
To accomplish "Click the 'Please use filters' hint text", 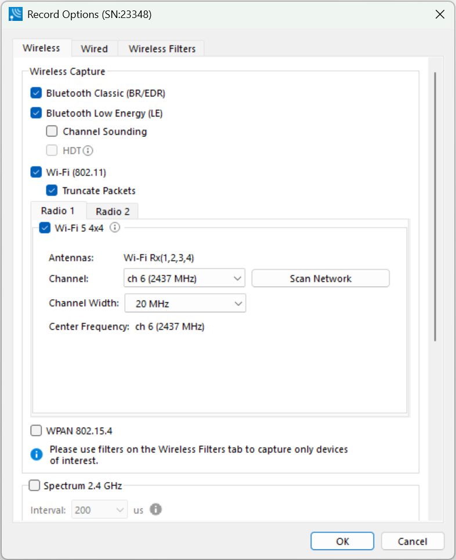I will click(x=198, y=454).
